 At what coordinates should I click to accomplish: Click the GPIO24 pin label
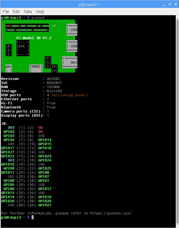click(x=45, y=160)
